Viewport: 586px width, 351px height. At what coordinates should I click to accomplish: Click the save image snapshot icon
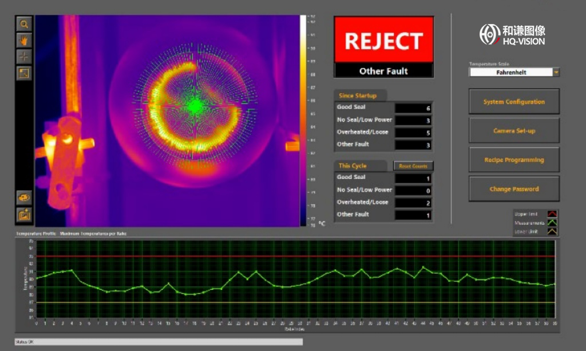pos(24,215)
